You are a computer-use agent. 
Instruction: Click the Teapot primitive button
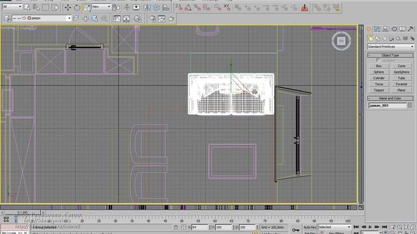click(x=379, y=90)
